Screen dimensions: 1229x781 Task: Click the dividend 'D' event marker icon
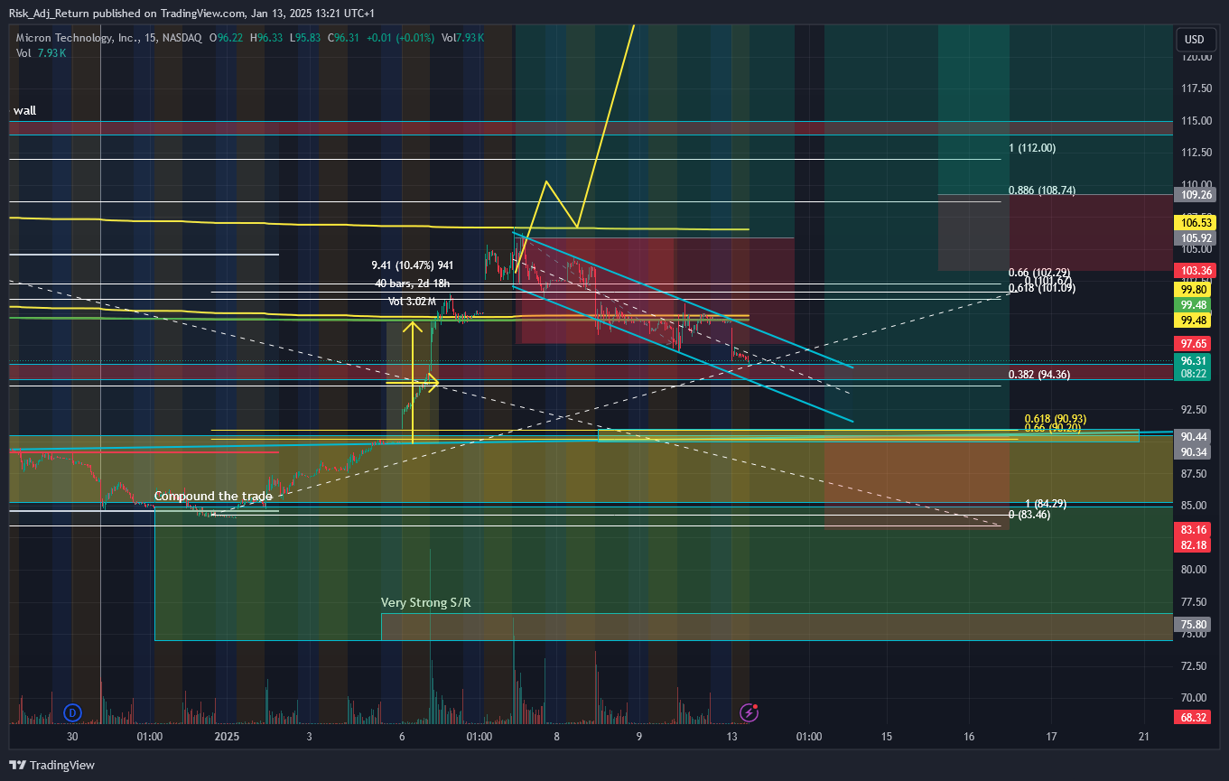click(x=72, y=713)
